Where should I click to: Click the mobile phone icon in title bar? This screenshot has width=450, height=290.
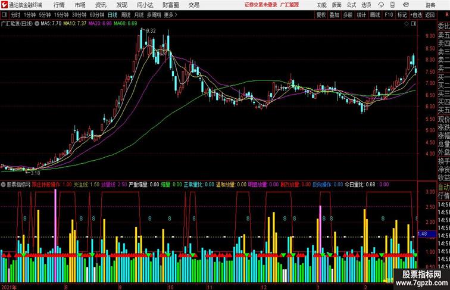(392, 5)
